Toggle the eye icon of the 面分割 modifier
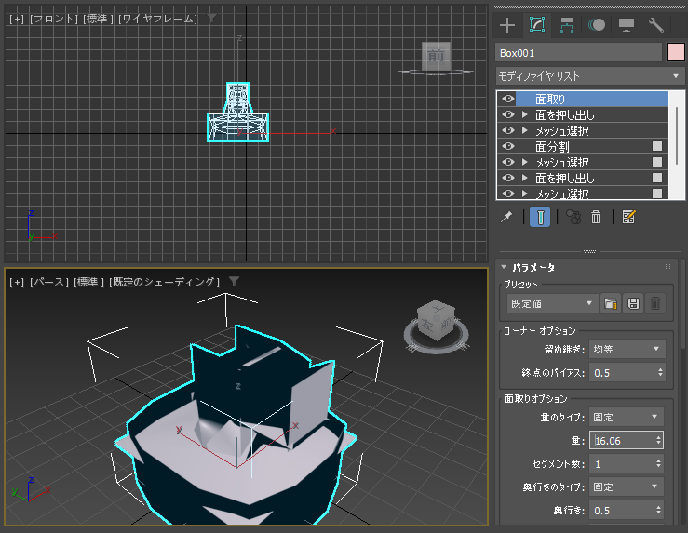 (x=508, y=146)
